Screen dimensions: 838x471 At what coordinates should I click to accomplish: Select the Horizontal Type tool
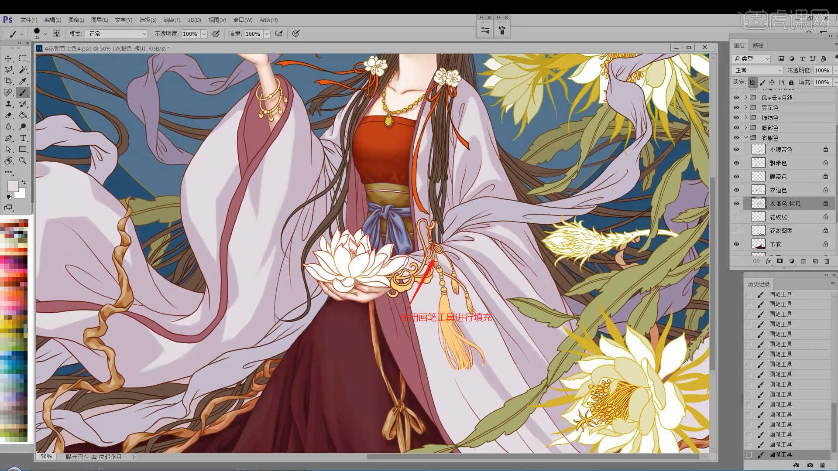23,138
